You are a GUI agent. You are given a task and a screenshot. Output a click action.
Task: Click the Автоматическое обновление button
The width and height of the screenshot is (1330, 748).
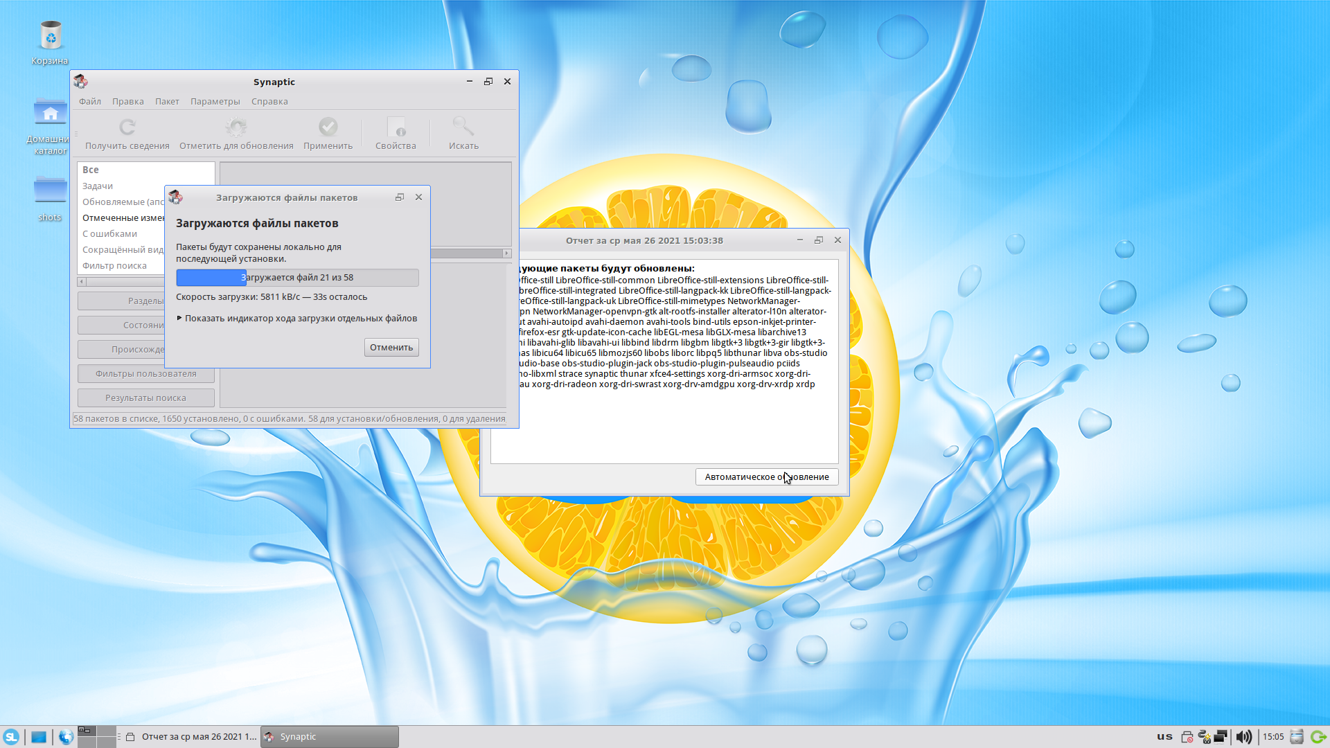pyautogui.click(x=766, y=477)
